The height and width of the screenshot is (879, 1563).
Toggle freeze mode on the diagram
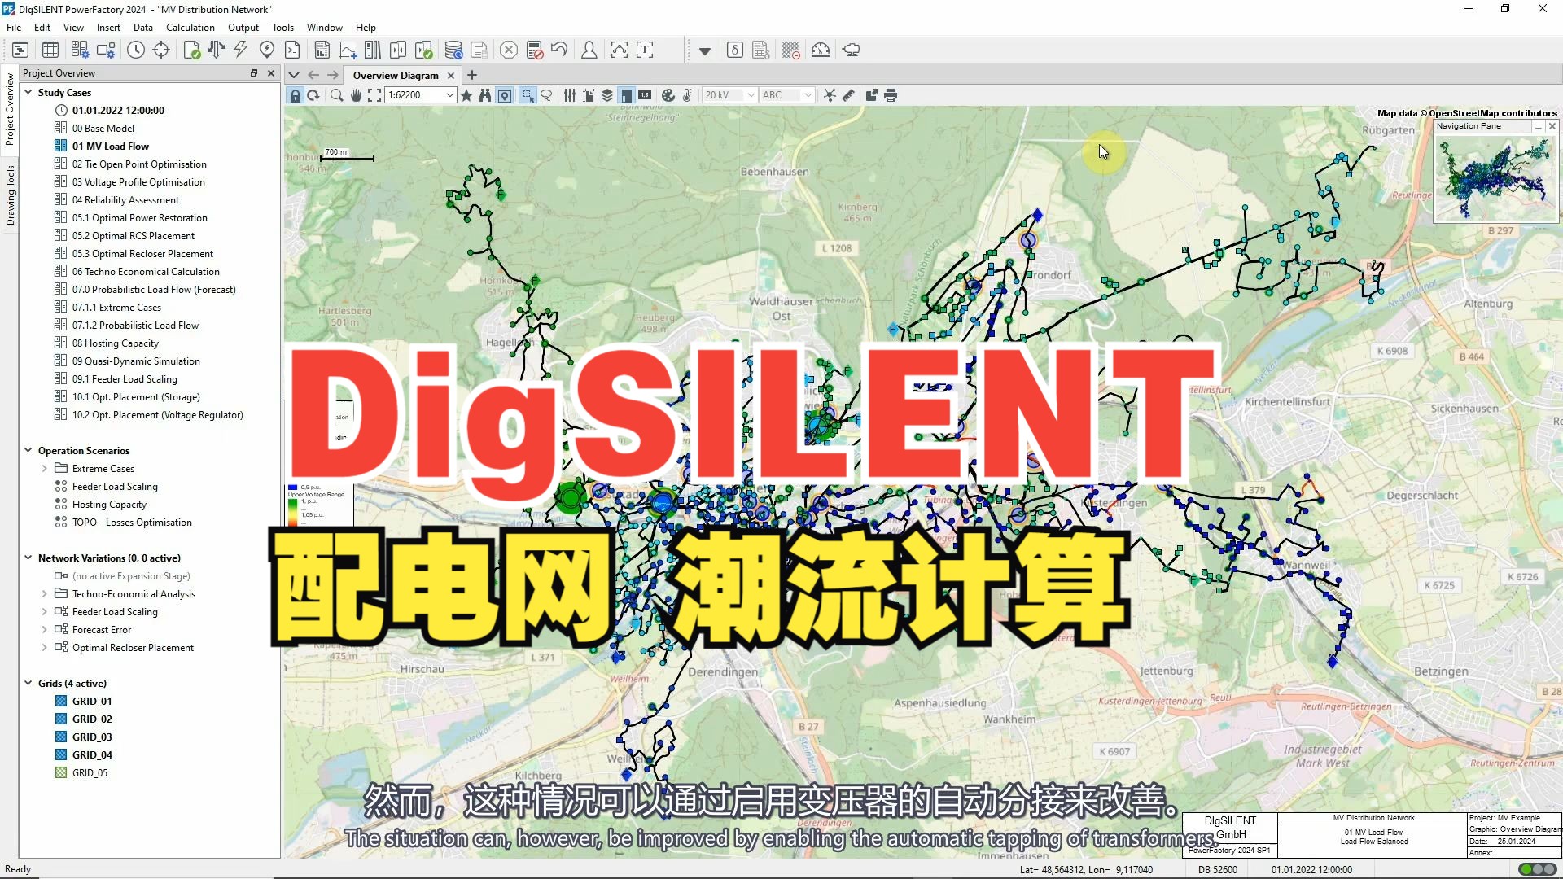click(296, 95)
